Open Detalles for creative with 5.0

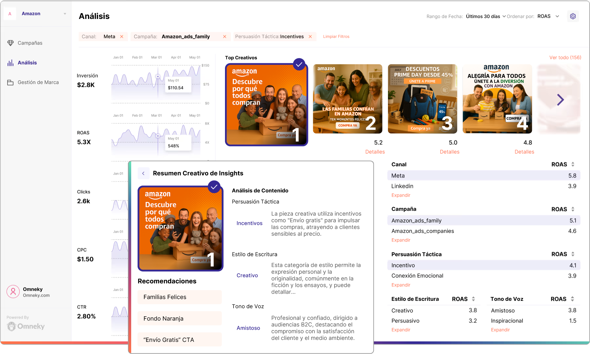pos(450,152)
